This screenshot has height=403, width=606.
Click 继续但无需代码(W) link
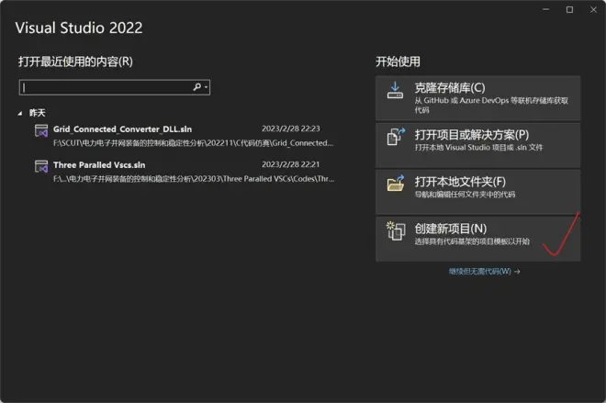click(484, 272)
